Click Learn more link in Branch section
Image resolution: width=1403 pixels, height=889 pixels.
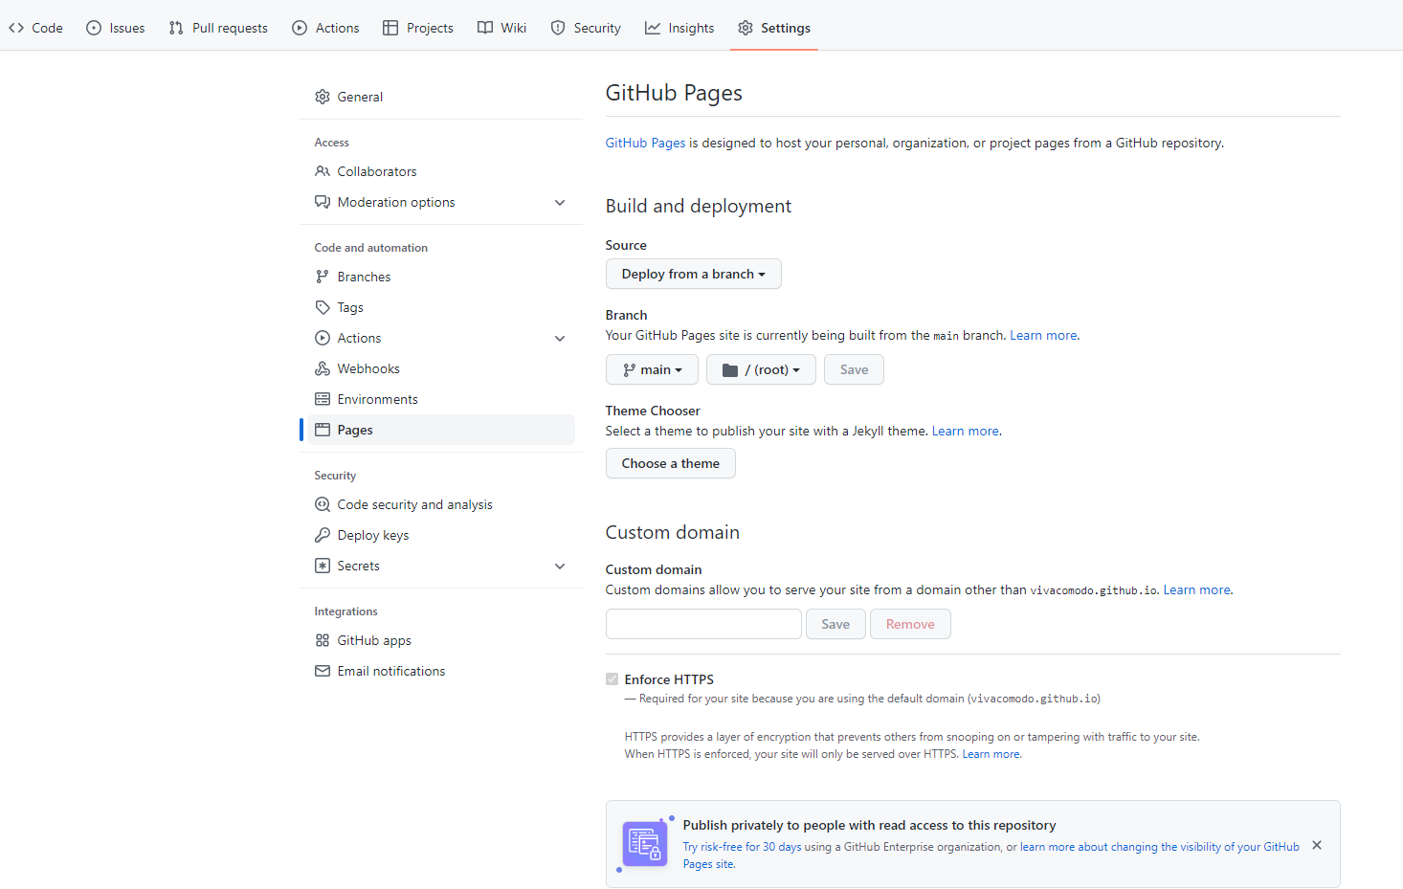tap(1043, 335)
